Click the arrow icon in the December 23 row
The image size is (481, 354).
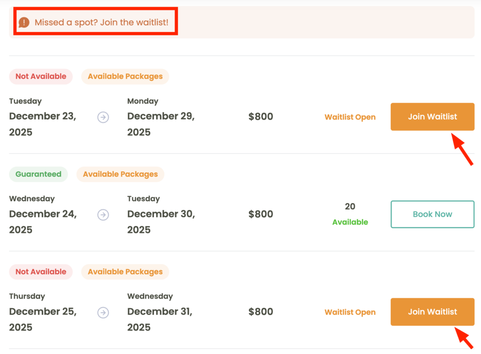[x=103, y=117]
